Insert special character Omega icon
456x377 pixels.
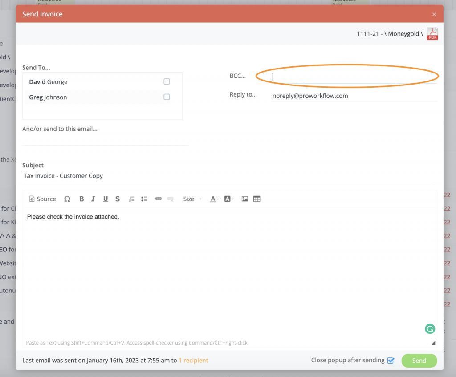click(67, 199)
